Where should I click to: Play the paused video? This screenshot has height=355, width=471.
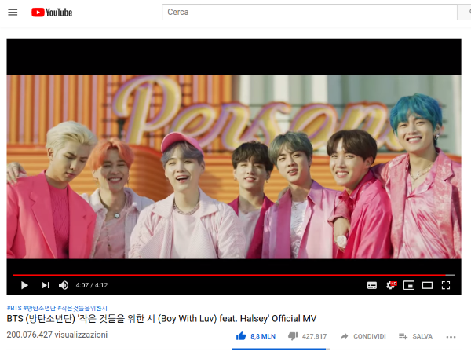pos(24,285)
